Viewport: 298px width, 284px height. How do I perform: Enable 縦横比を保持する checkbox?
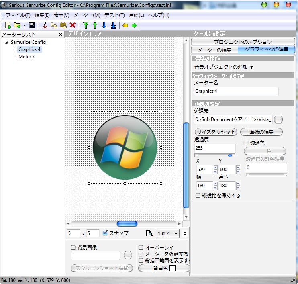(198, 195)
